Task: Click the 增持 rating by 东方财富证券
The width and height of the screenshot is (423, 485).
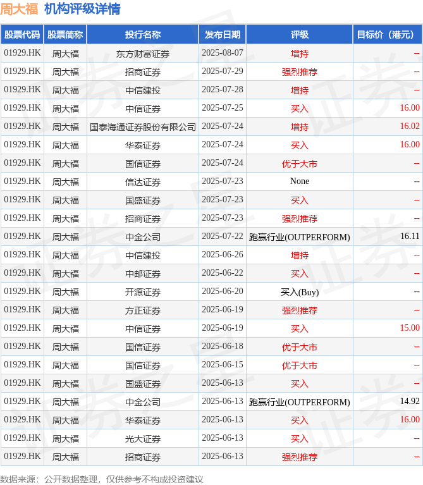Action: tap(300, 54)
